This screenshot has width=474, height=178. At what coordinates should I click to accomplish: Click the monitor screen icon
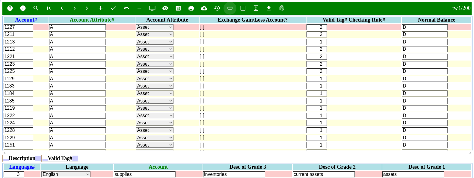[x=152, y=8]
